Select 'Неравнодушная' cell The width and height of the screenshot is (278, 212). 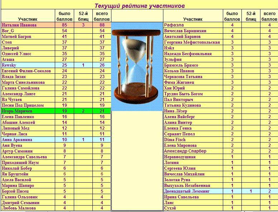[193, 157]
